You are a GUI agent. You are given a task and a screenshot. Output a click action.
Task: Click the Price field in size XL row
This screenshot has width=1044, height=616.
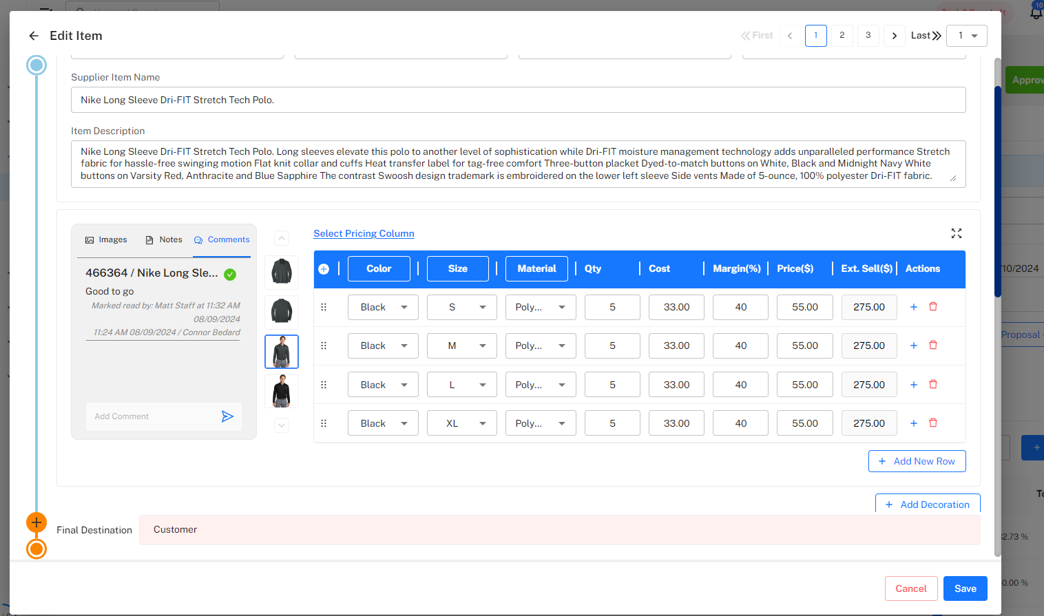(804, 424)
